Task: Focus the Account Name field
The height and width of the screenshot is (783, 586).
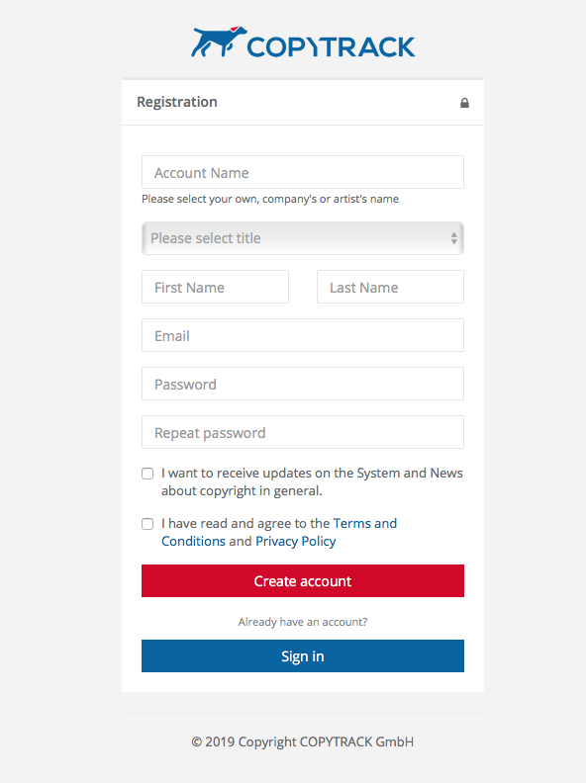Action: pyautogui.click(x=303, y=172)
